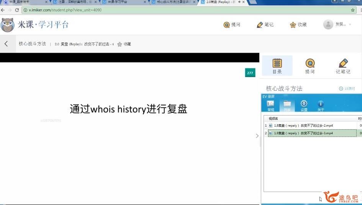This screenshot has height=205, width=362.
Task: Click the browser forward arrow
Action: [10, 10]
